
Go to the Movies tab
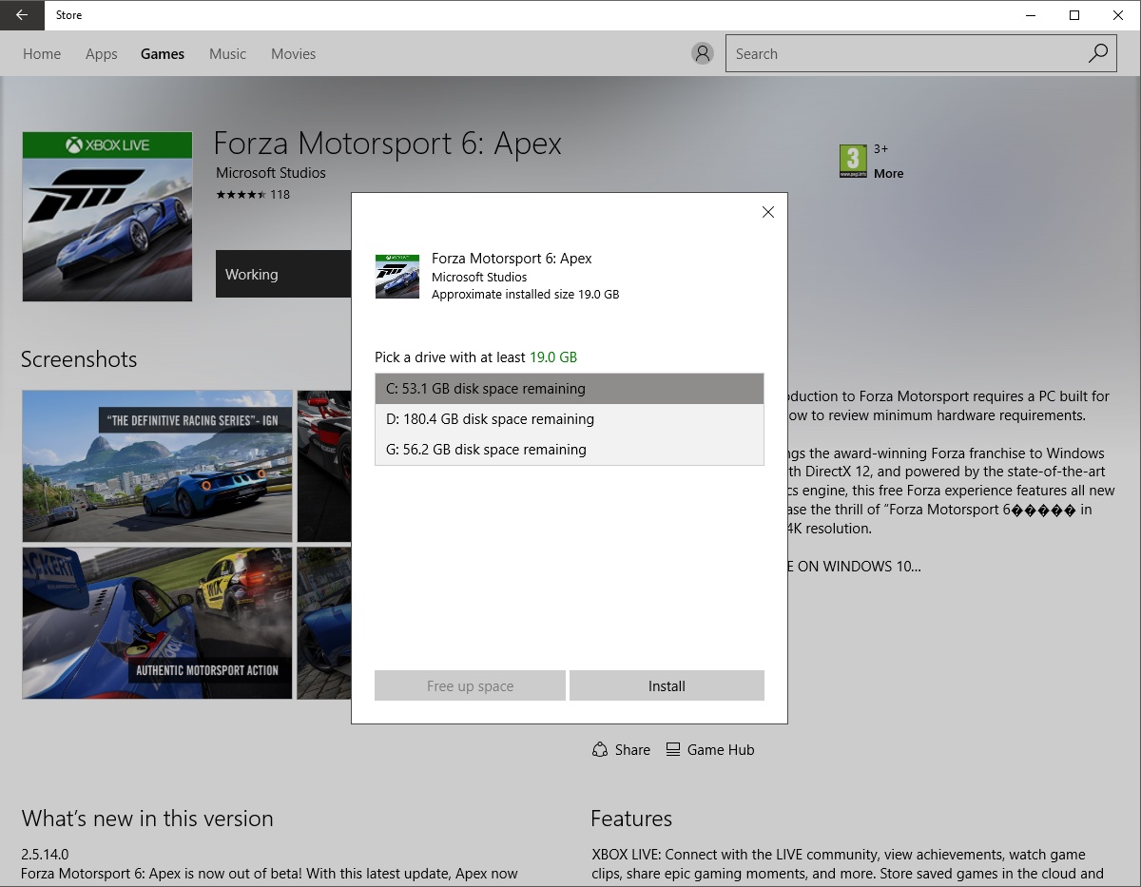[x=293, y=54]
